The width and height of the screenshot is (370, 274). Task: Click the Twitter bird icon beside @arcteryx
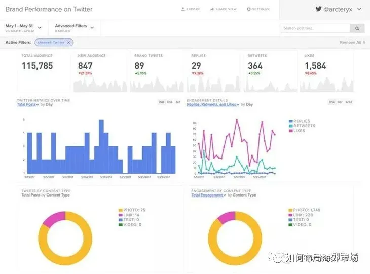point(319,9)
